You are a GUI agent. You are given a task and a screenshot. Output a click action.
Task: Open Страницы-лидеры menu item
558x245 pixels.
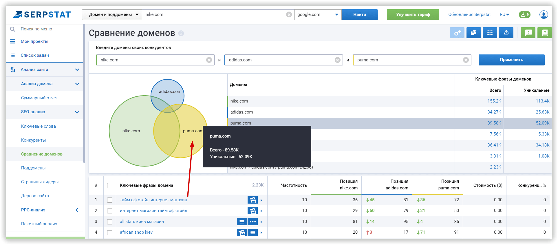(x=40, y=182)
